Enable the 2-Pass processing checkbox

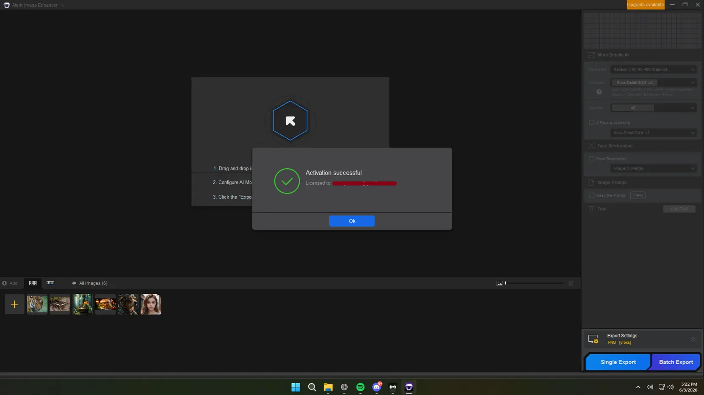[591, 123]
